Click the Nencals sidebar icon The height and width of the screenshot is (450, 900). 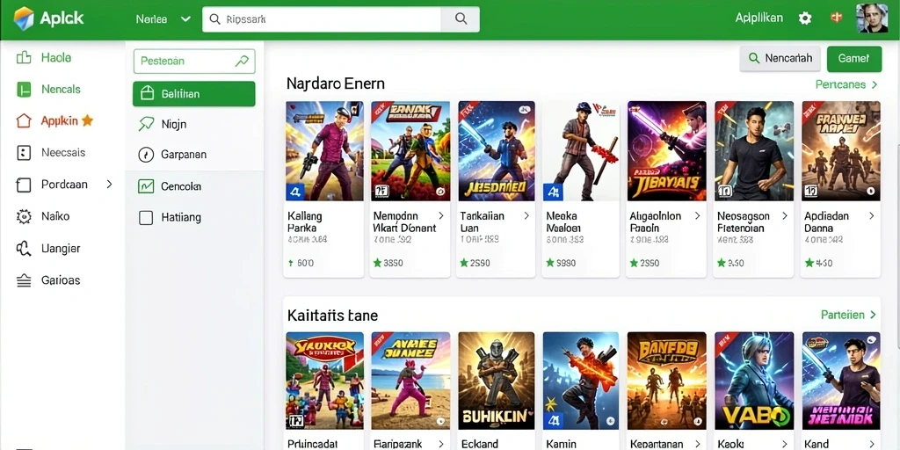pos(24,89)
